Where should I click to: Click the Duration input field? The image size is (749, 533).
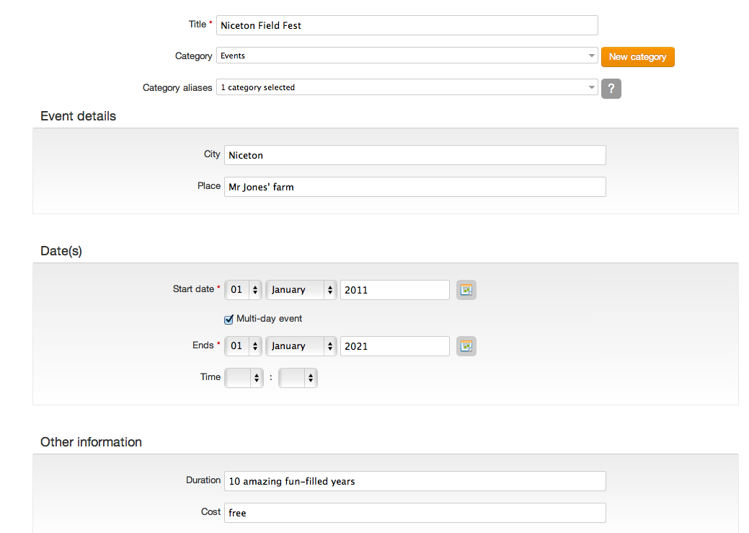415,481
